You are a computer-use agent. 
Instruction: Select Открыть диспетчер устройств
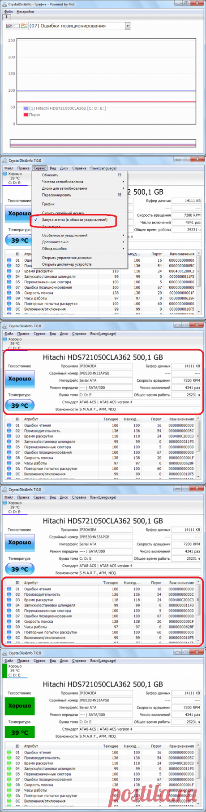tap(67, 264)
